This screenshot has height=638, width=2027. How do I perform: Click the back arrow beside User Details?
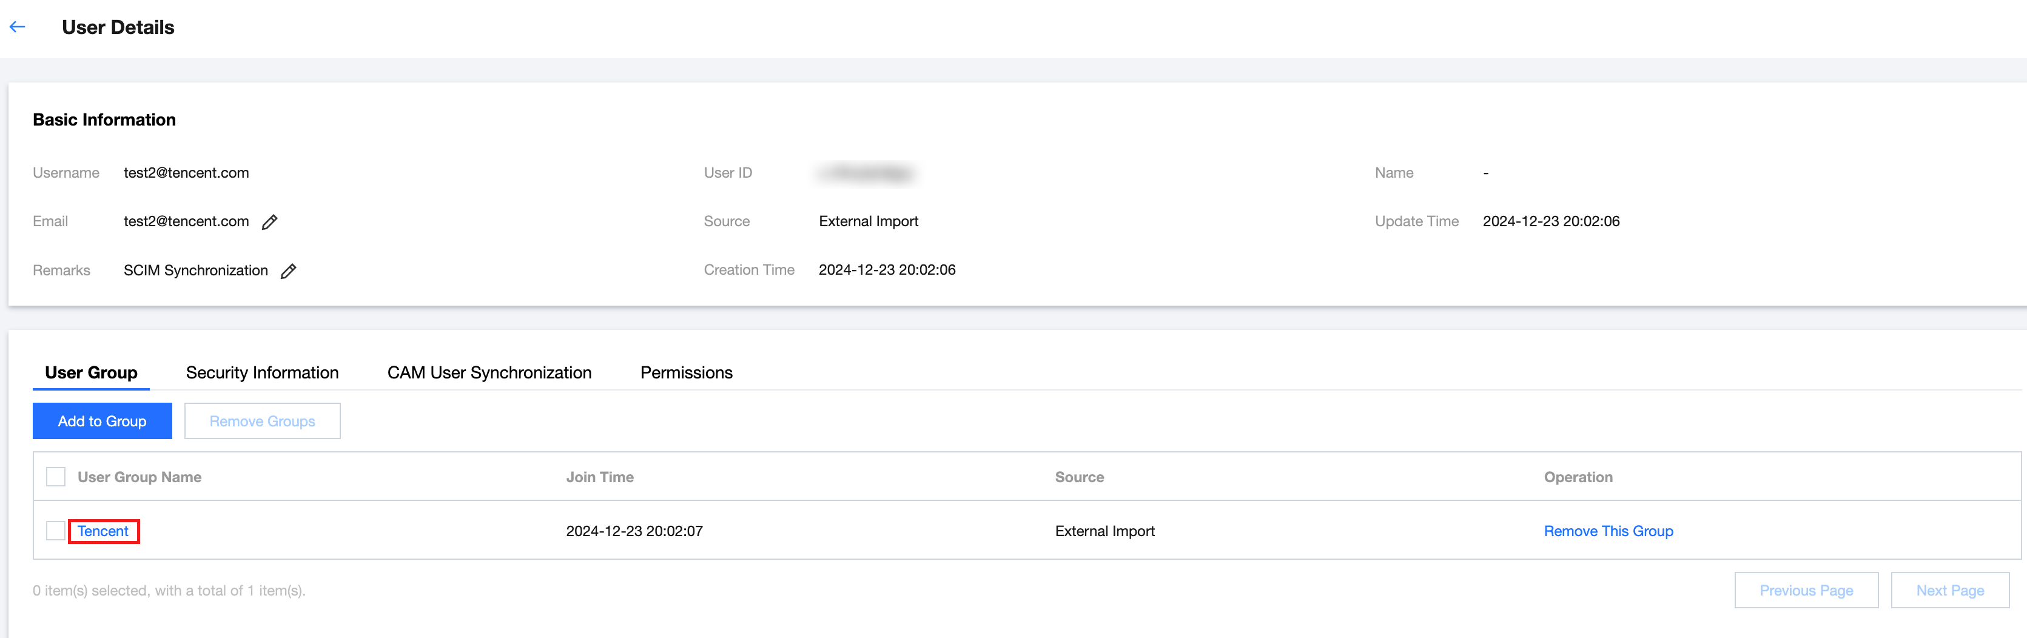pos(18,27)
